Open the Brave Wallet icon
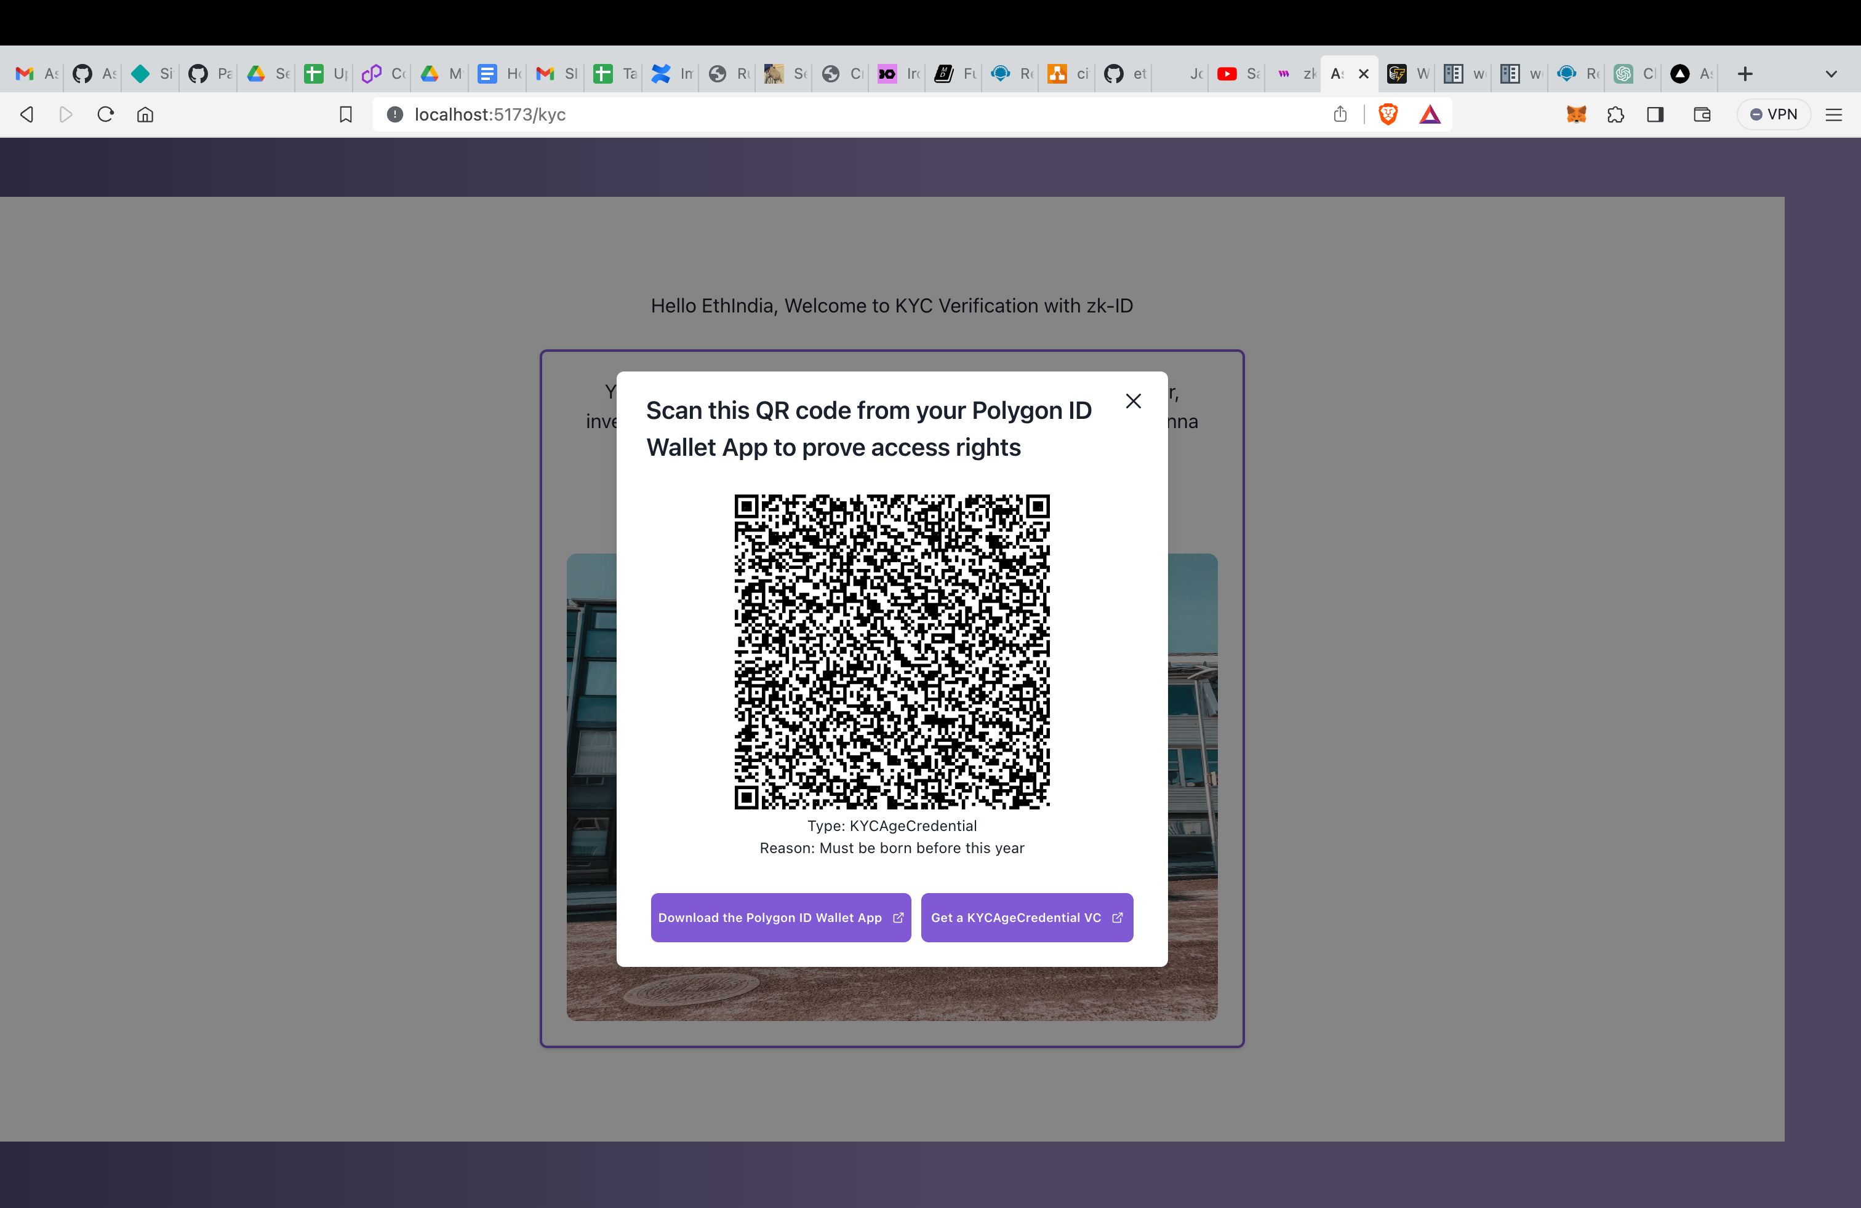1861x1208 pixels. point(1702,115)
